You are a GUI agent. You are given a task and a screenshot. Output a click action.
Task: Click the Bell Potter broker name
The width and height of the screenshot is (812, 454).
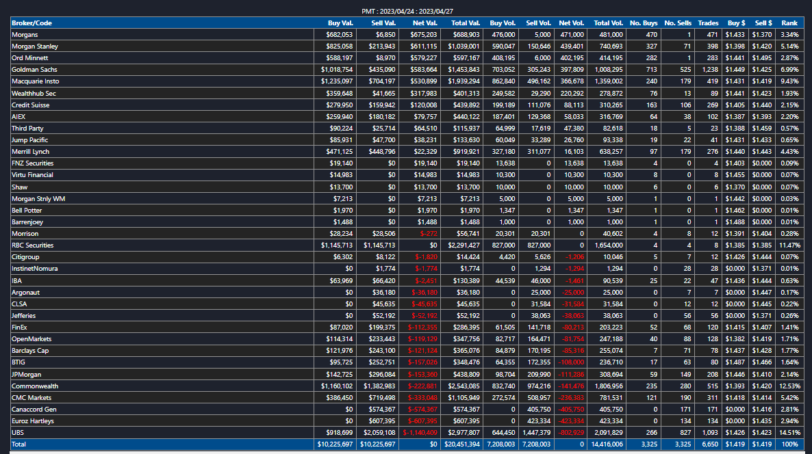pyautogui.click(x=27, y=211)
